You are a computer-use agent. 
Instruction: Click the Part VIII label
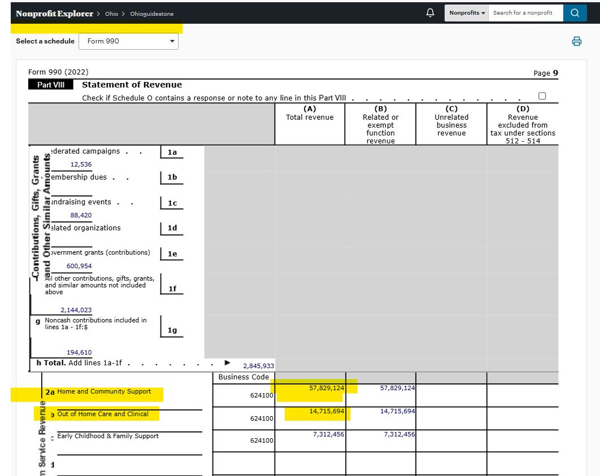click(x=50, y=85)
